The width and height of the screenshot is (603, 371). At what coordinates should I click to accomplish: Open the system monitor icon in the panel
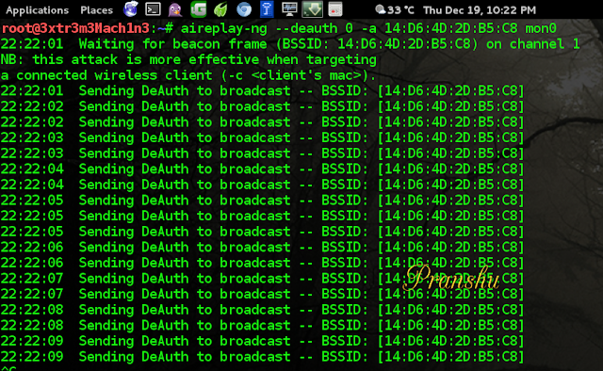289,9
